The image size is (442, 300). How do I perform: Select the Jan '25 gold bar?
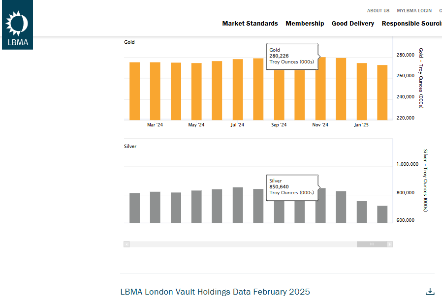pyautogui.click(x=362, y=91)
